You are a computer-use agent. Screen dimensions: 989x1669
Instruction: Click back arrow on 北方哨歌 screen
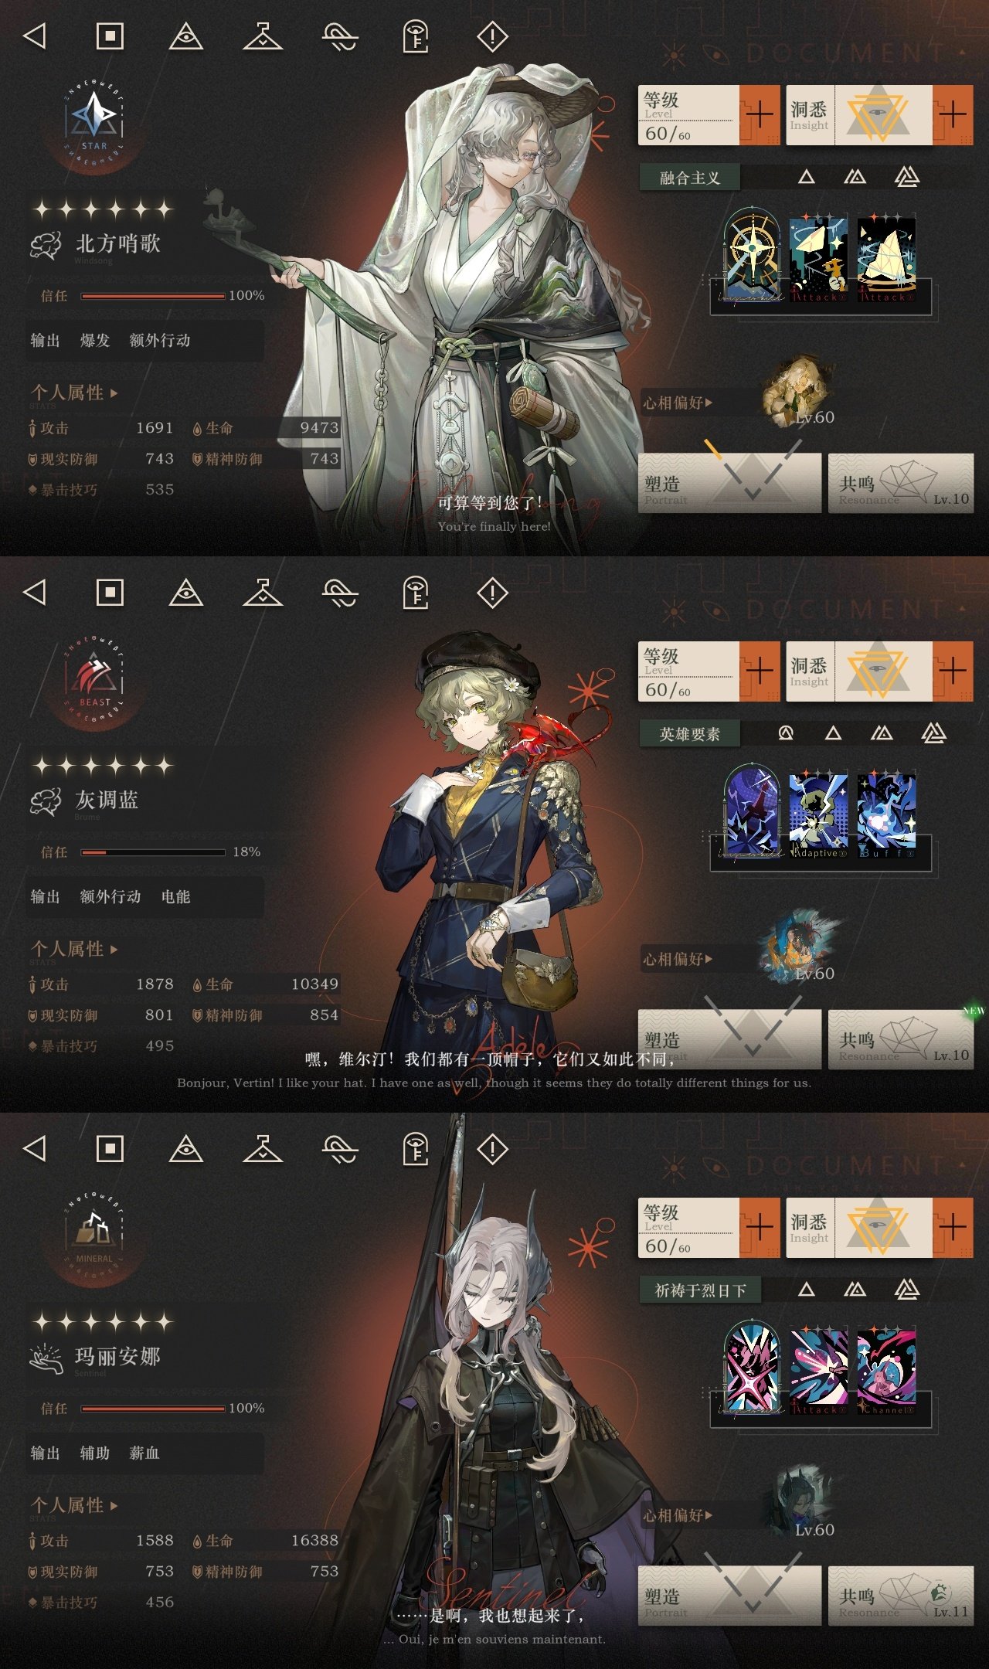point(35,36)
